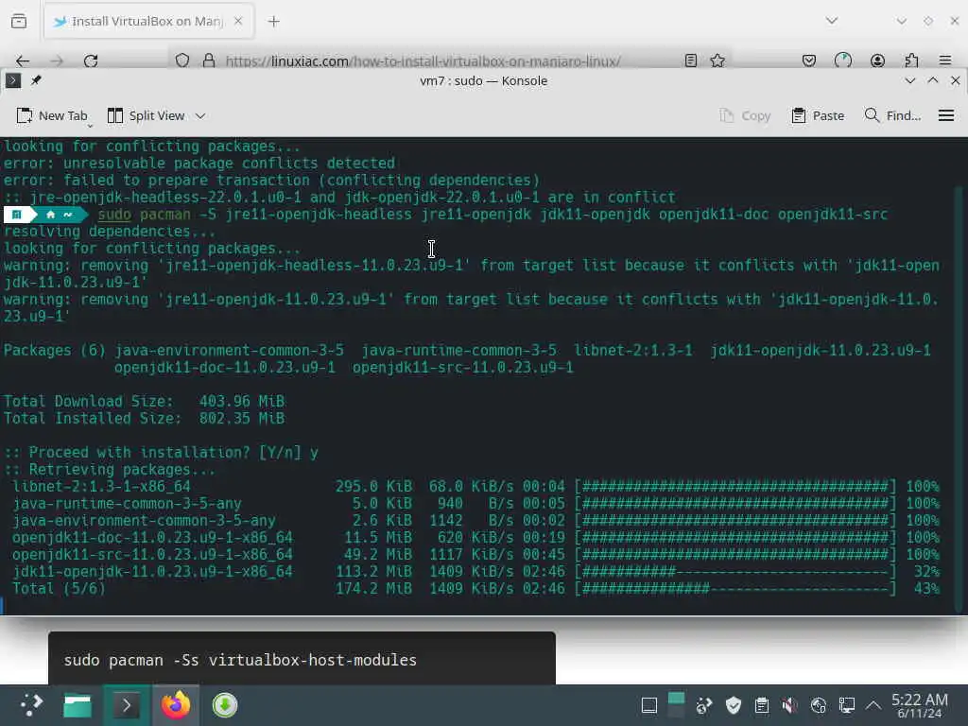Open Find in Konsole

892,115
